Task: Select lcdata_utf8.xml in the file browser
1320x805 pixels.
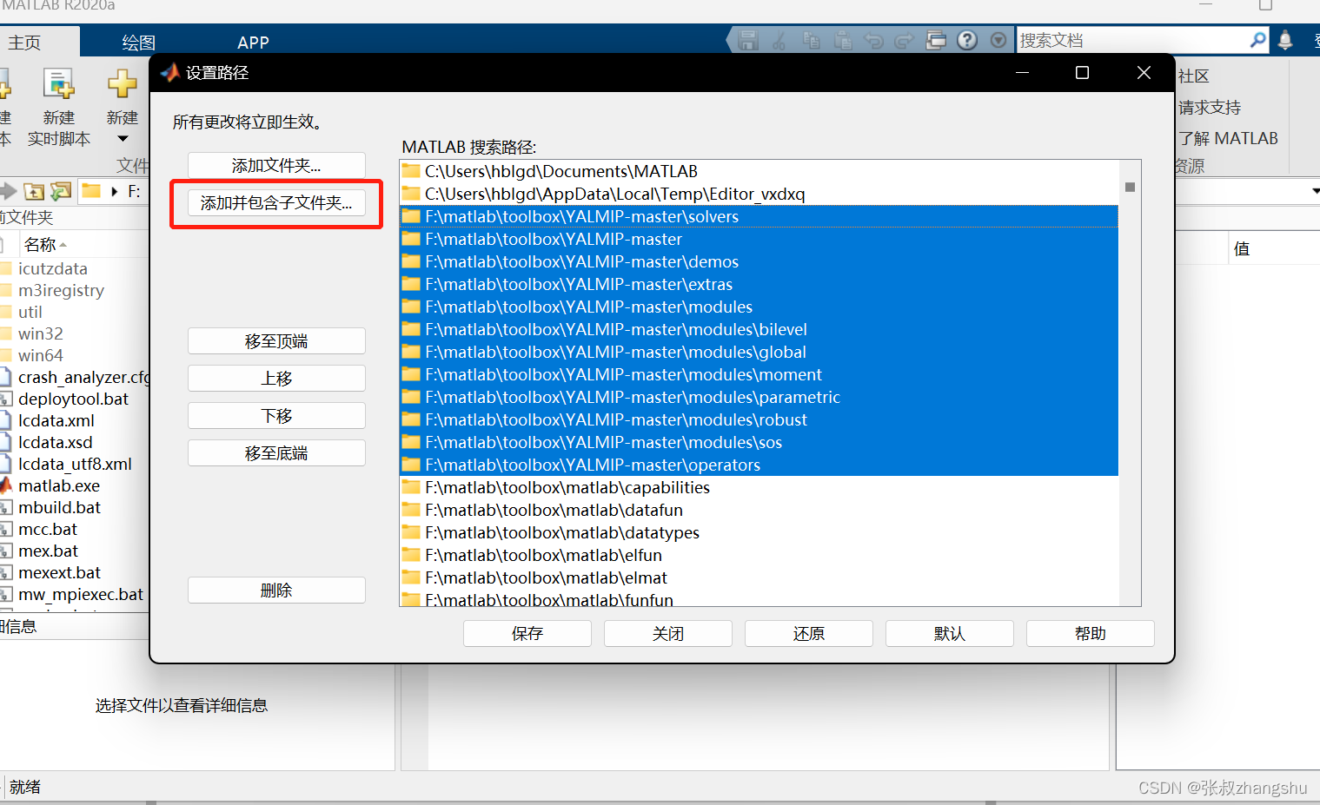Action: pyautogui.click(x=75, y=464)
